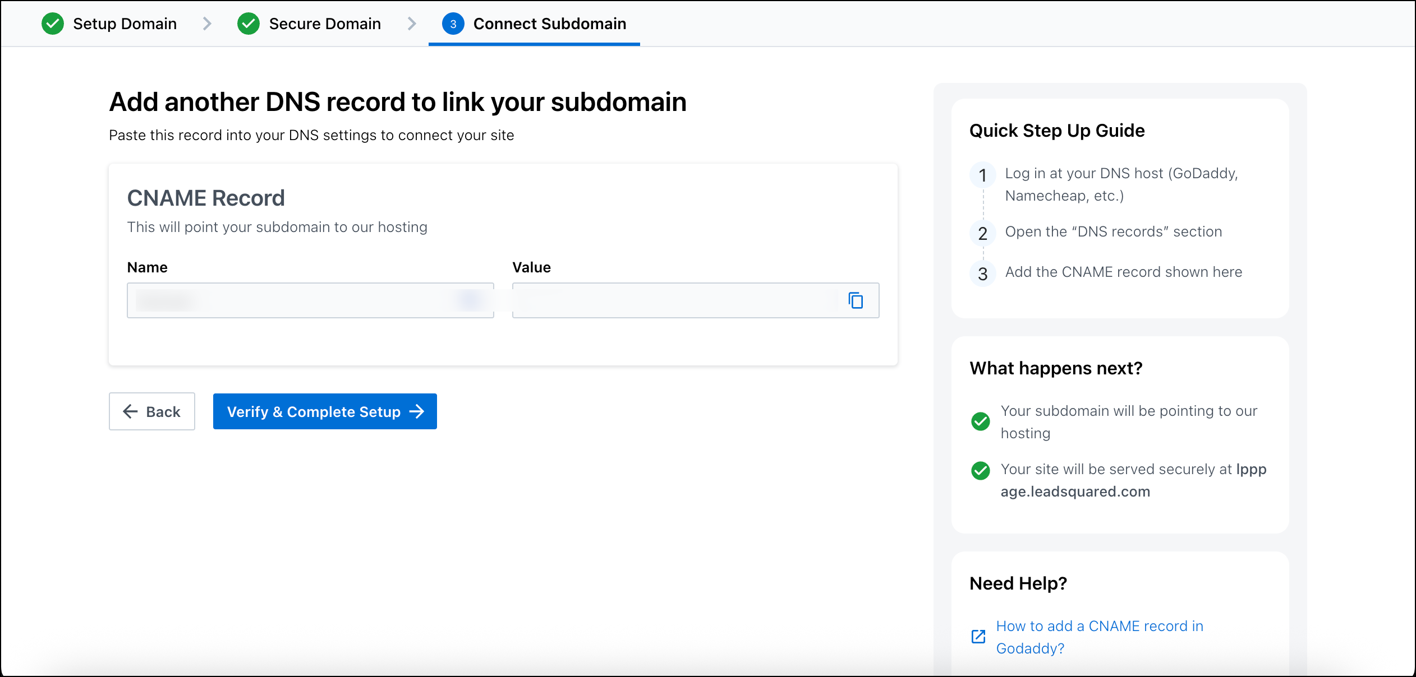1416x677 pixels.
Task: Click the green checkmark on Setup Domain step
Action: pyautogui.click(x=52, y=24)
